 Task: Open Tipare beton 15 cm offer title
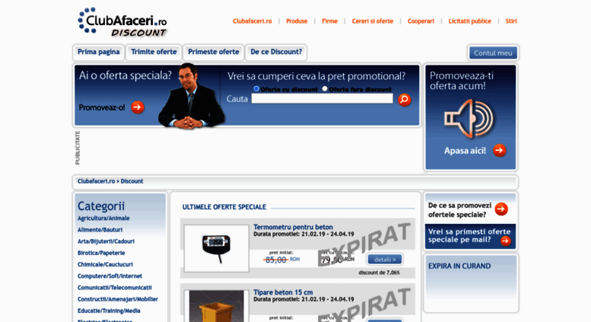[x=283, y=292]
